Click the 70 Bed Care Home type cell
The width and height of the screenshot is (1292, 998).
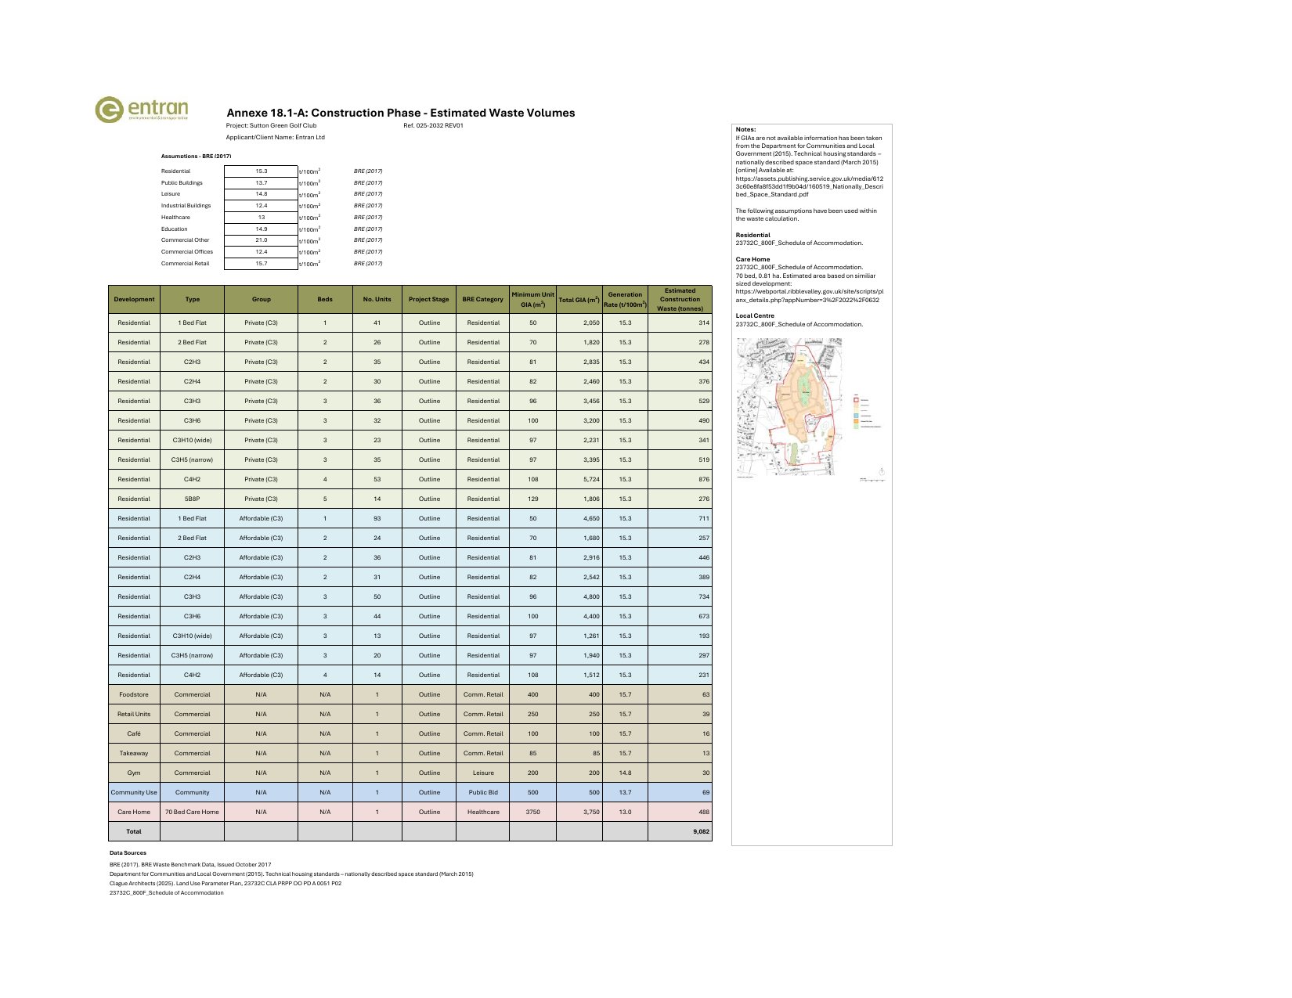[x=192, y=812]
